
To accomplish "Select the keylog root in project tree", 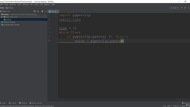I will (x=24, y=14).
